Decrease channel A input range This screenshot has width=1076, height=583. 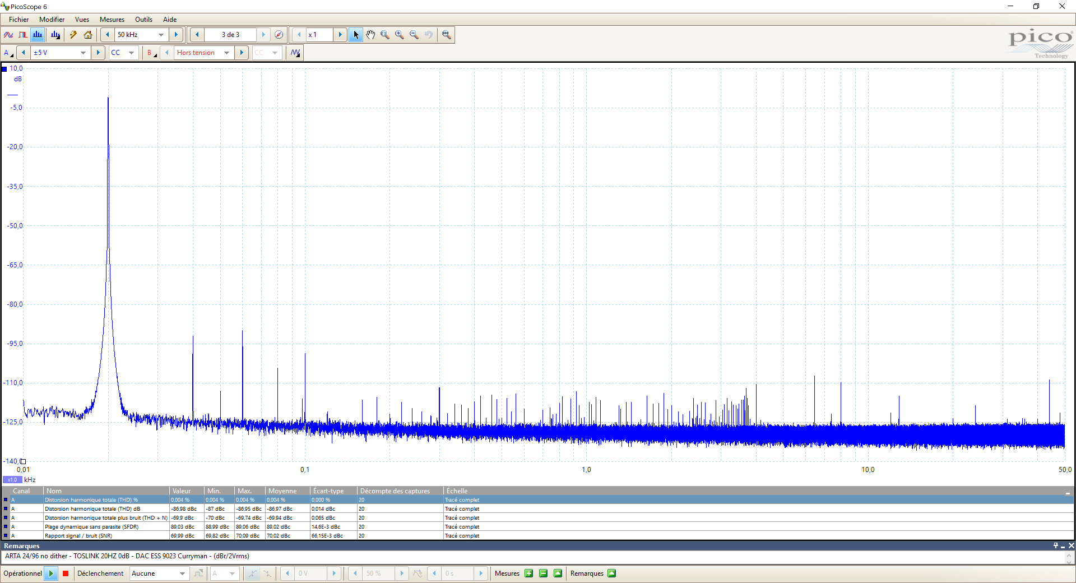point(24,53)
